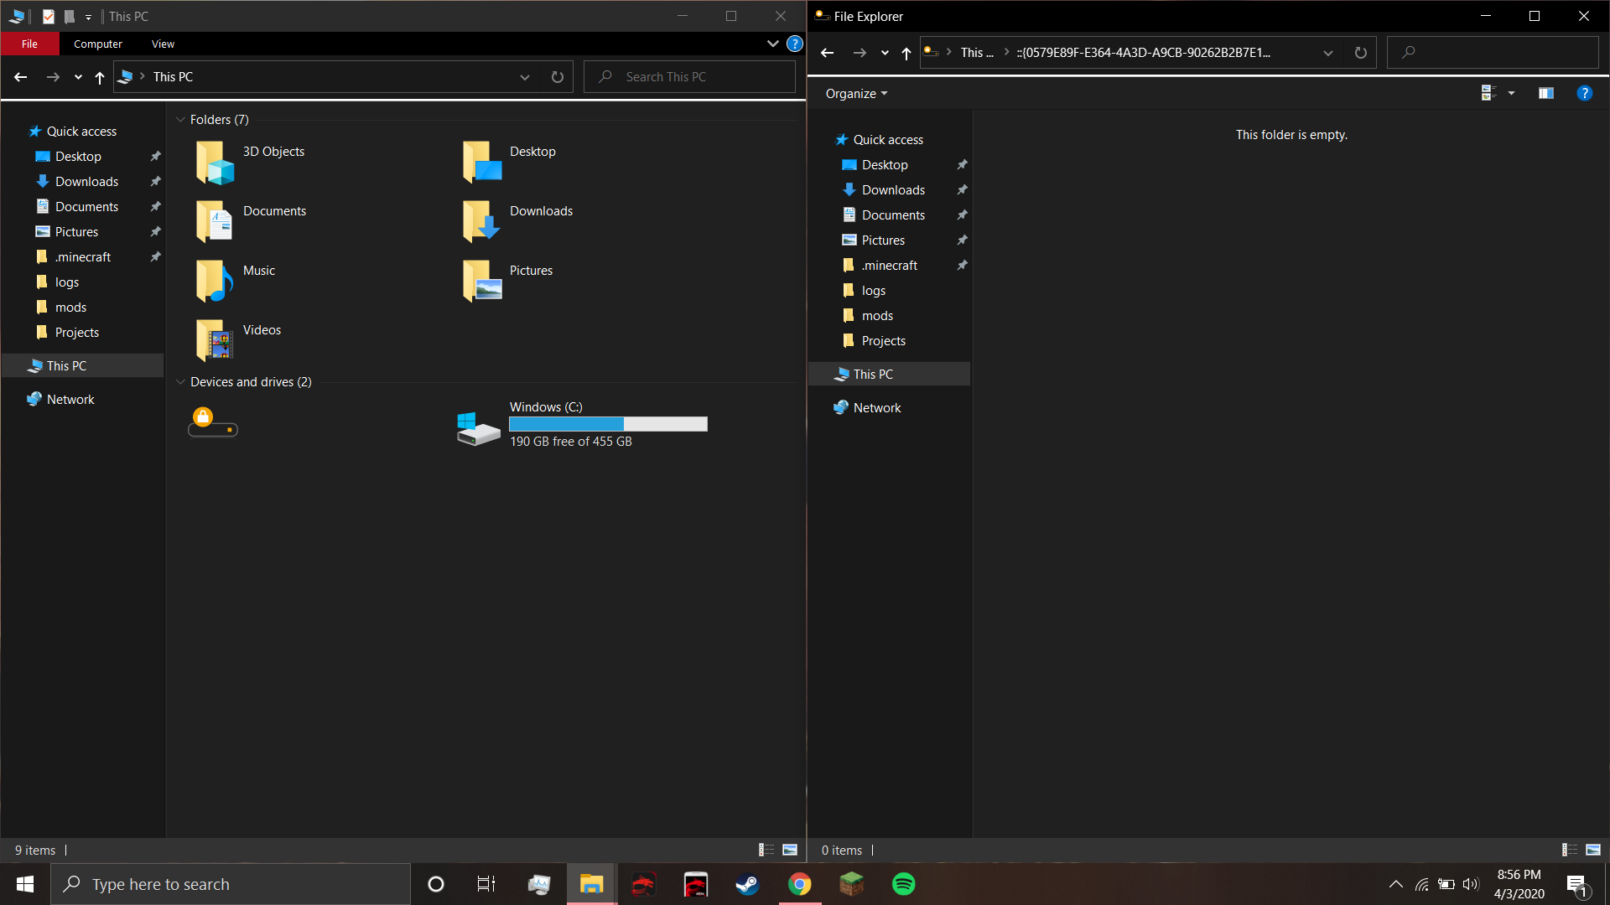Image resolution: width=1610 pixels, height=905 pixels.
Task: Open the 3D Objects folder
Action: point(252,162)
